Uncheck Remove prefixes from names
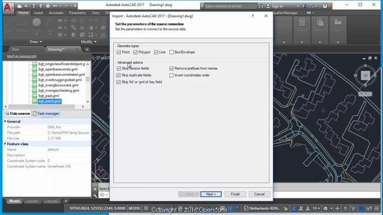383x215 pixels. 172,69
